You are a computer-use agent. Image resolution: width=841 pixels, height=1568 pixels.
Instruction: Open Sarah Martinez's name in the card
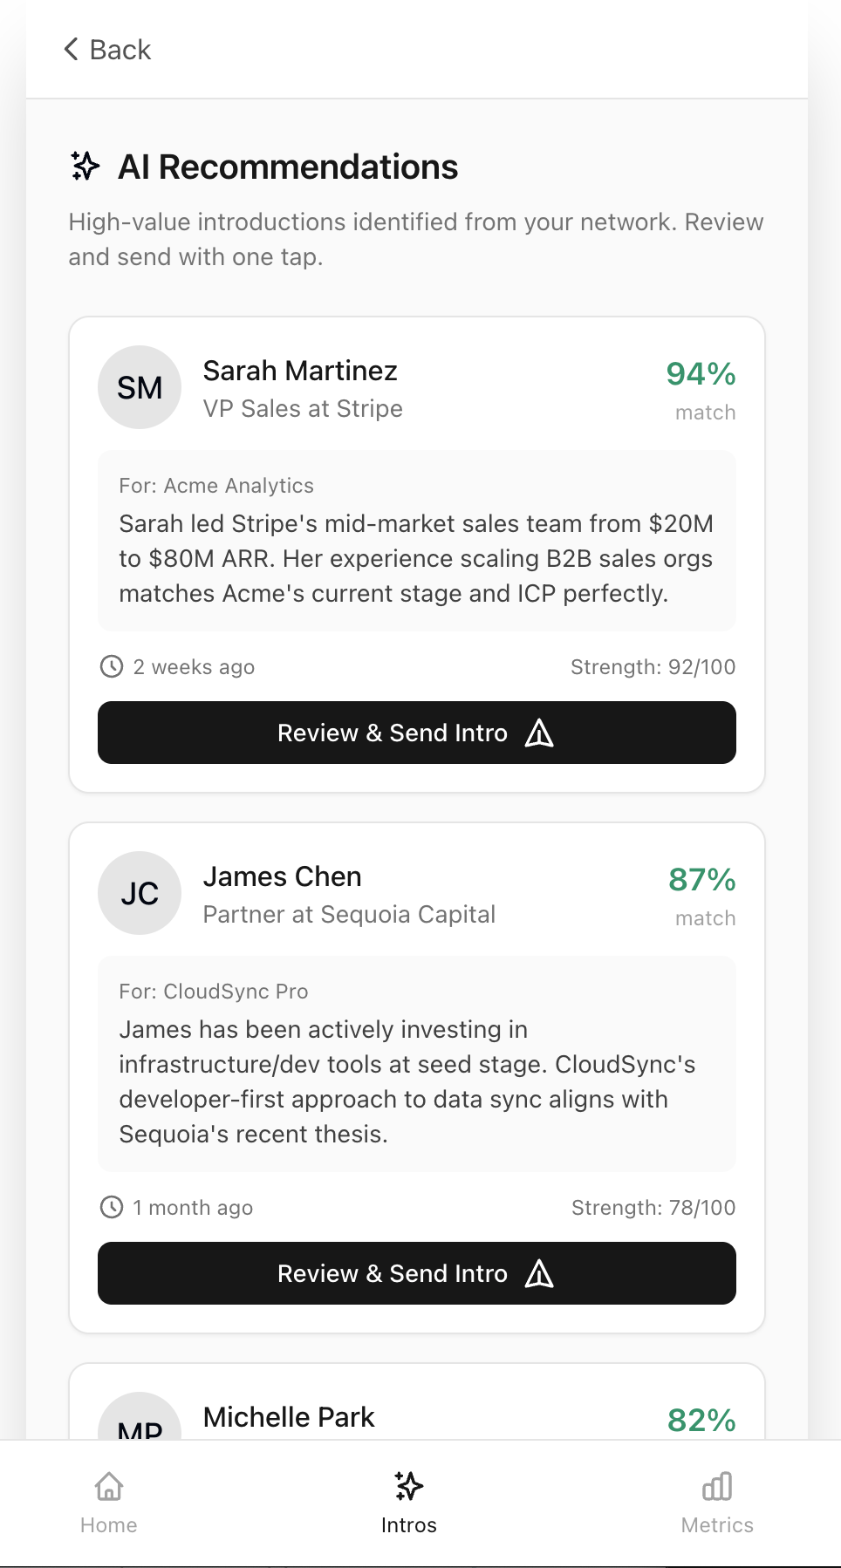(x=300, y=371)
